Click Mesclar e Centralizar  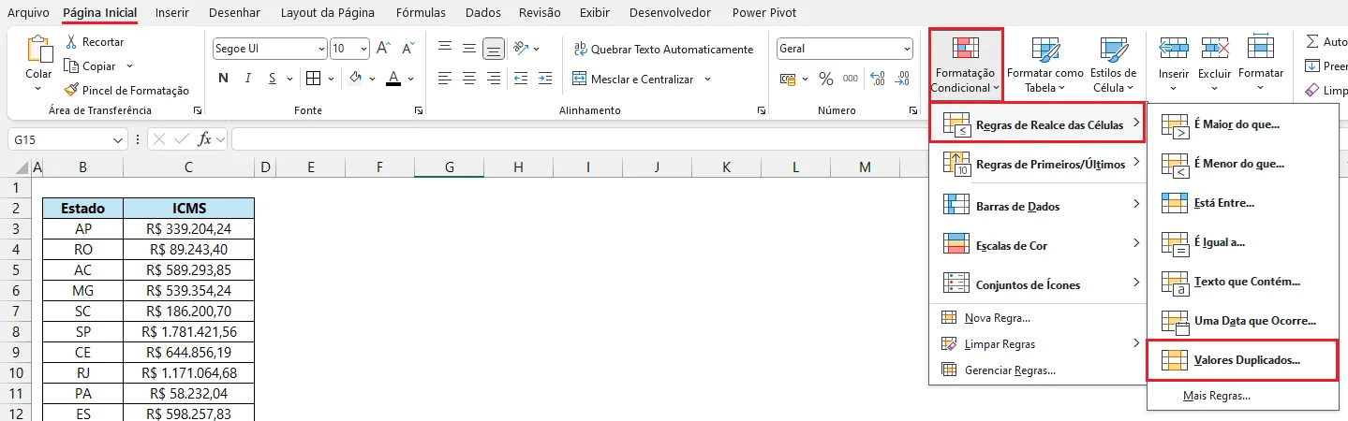[633, 80]
